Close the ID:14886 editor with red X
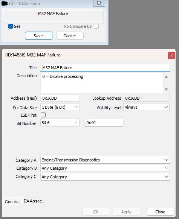Screen dimensions: 179x219 pyautogui.click(x=171, y=55)
